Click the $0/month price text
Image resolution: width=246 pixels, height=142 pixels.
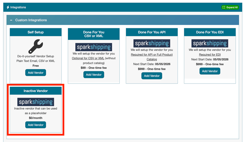(36, 118)
